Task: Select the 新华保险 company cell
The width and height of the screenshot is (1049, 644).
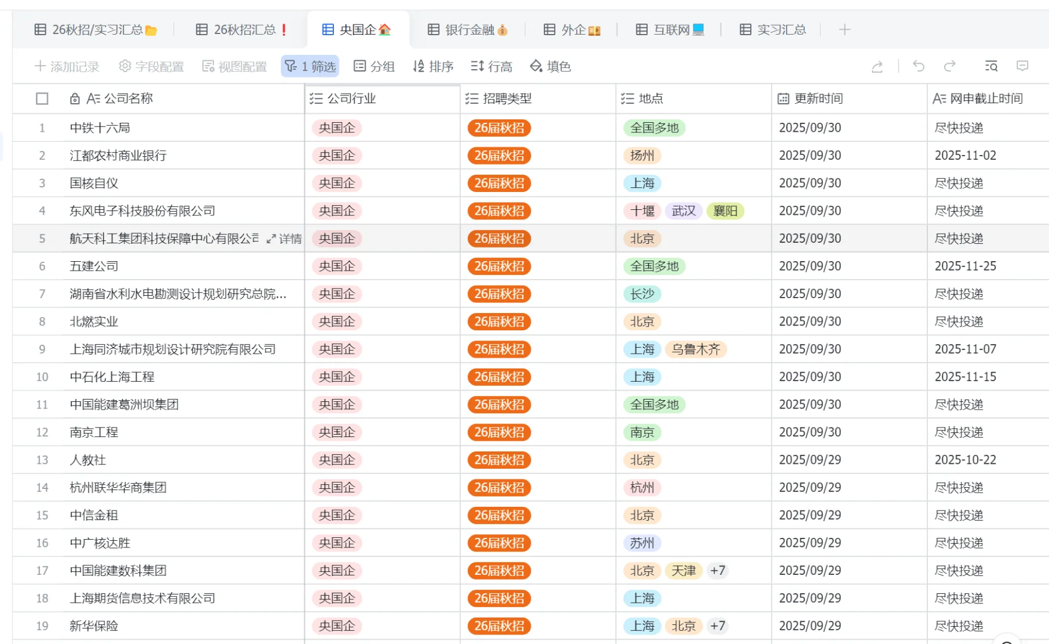Action: [185, 626]
